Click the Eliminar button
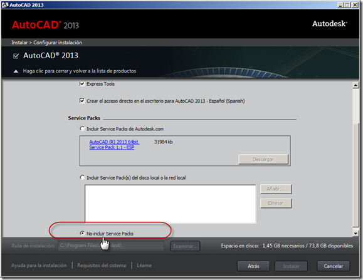Viewport: 363px width, 280px height. pyautogui.click(x=276, y=203)
